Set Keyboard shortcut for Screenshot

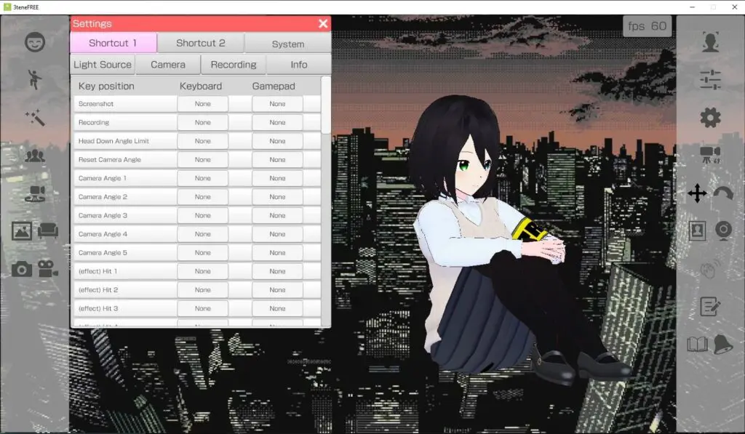pyautogui.click(x=202, y=103)
